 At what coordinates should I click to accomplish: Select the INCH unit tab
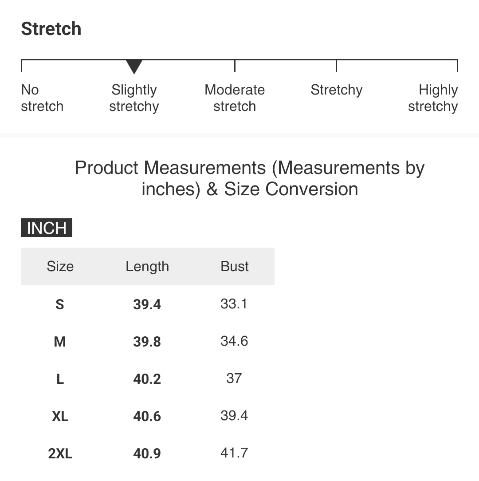tap(47, 228)
